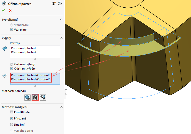191x134 pixels.
Task: Click the Výběry section title
Action: [6, 38]
